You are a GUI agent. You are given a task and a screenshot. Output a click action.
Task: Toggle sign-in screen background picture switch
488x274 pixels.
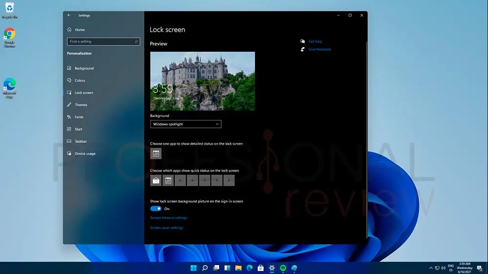pos(156,209)
